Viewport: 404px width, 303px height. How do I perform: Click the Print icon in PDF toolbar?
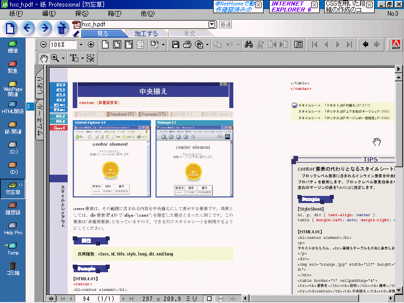pos(187,44)
